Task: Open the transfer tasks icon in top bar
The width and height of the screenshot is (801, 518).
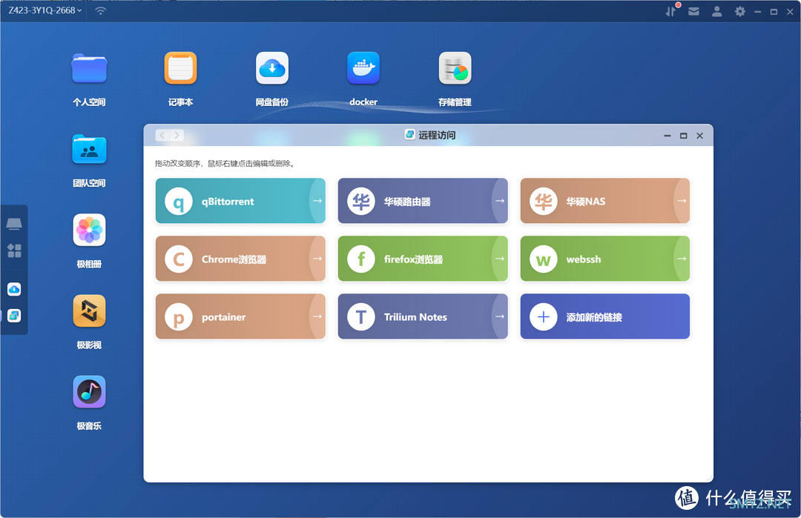Action: click(670, 10)
